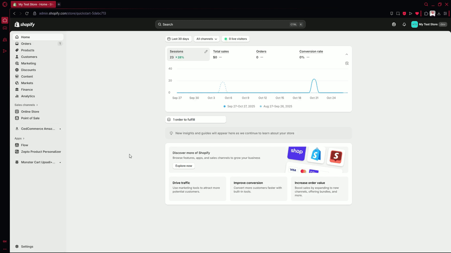Open the Last 30 days date picker
451x253 pixels.
coord(178,39)
